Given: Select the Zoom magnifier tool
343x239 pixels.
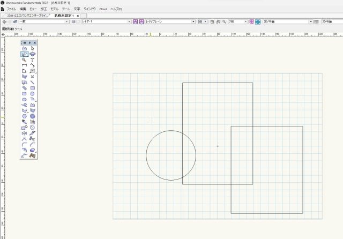Looking at the screenshot, I should 25,60.
